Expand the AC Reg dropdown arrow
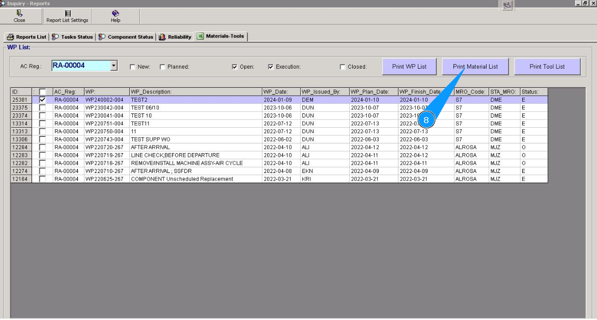This screenshot has width=597, height=320. [x=114, y=66]
